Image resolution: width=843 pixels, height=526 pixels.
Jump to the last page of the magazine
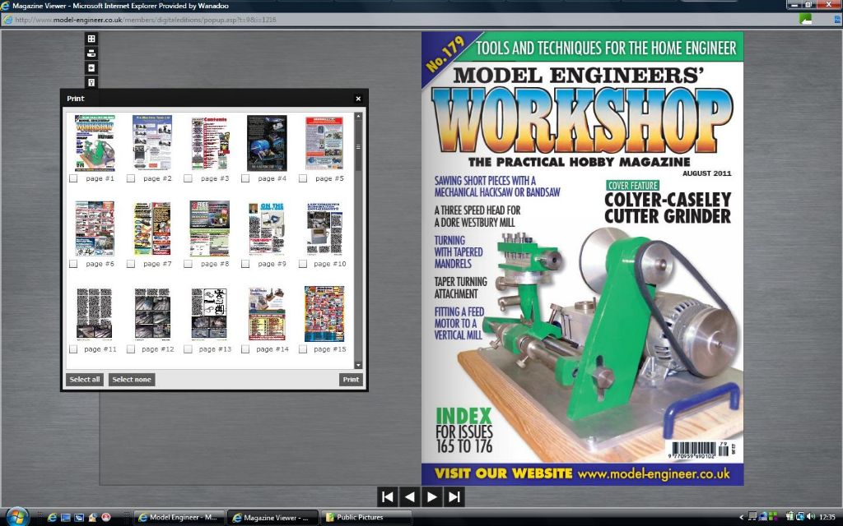(454, 497)
